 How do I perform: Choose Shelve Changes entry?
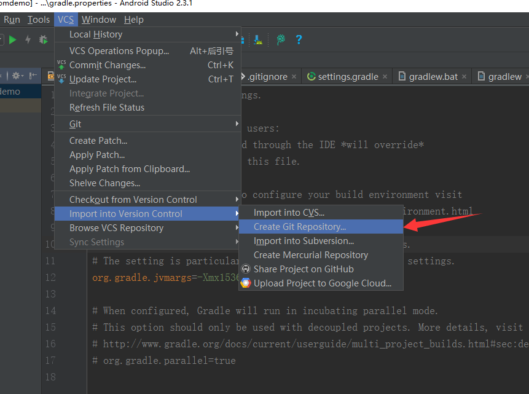pyautogui.click(x=147, y=183)
